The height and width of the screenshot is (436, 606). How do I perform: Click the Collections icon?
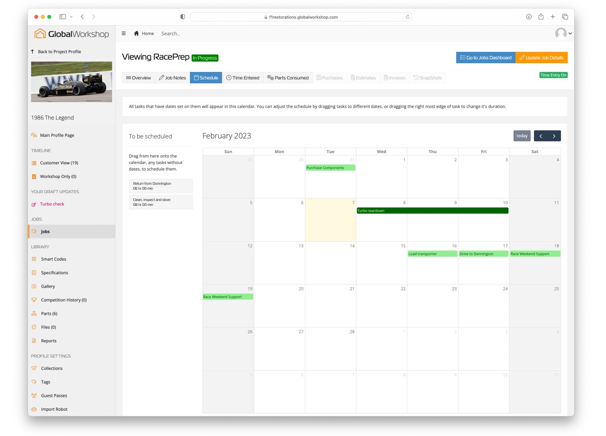[34, 368]
